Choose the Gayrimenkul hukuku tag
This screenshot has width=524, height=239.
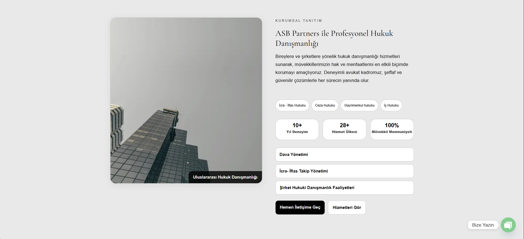[359, 105]
